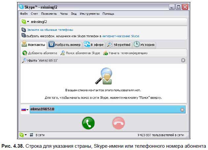Switch to the История tab
Viewport: 208px width, 150px height.
(144, 45)
